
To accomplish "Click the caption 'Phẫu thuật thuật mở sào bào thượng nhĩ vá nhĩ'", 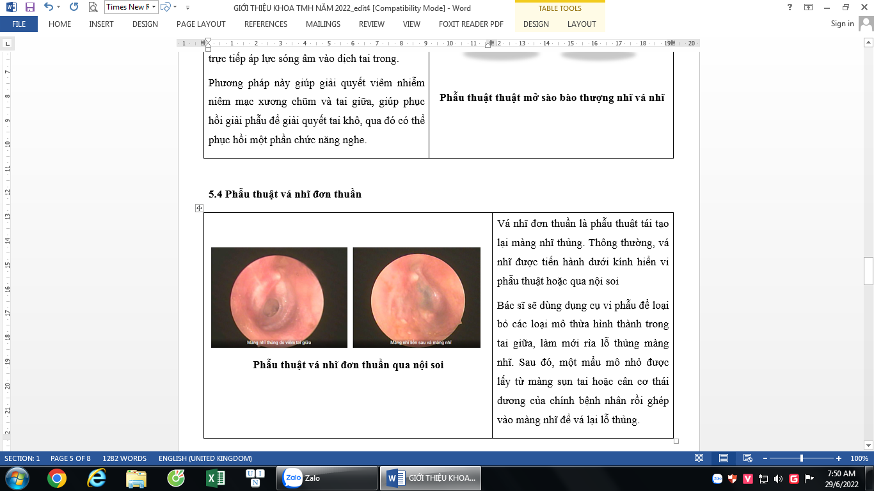I will coord(552,98).
